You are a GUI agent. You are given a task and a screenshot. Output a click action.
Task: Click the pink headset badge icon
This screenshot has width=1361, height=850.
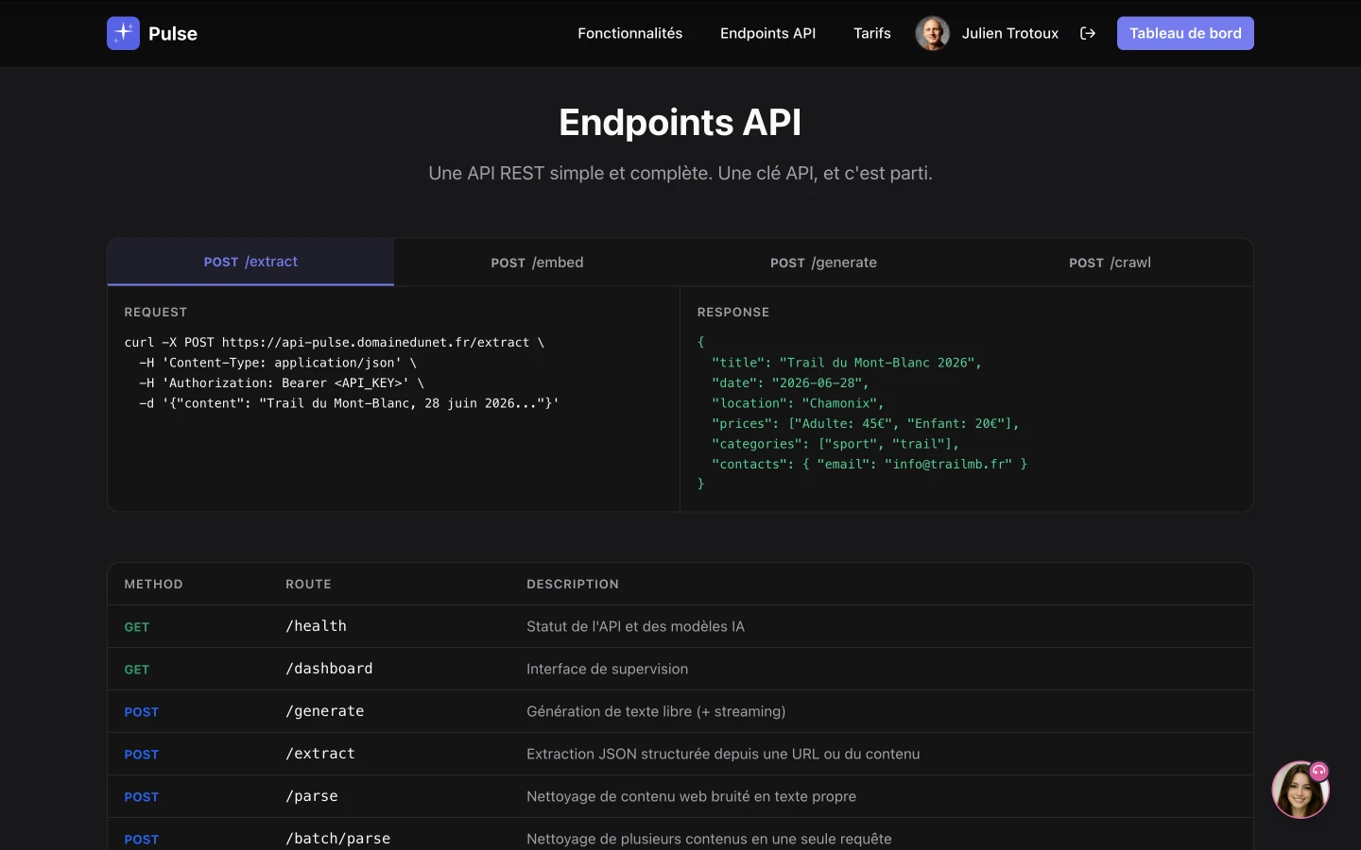[x=1318, y=772]
